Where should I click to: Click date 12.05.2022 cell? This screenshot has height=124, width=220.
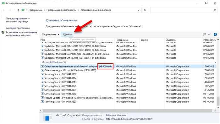(x=208, y=78)
